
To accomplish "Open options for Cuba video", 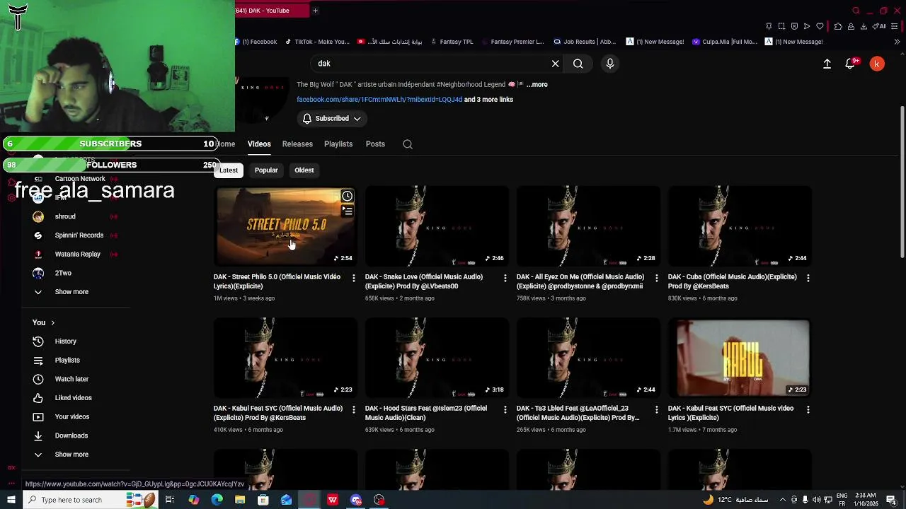I will pyautogui.click(x=808, y=279).
